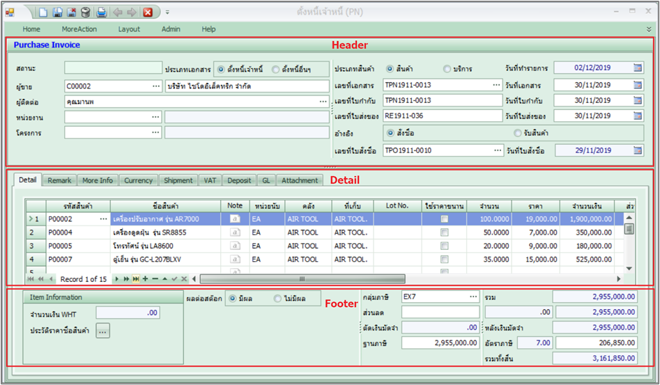Select the บริการ radio button
The image size is (660, 385).
tap(447, 69)
